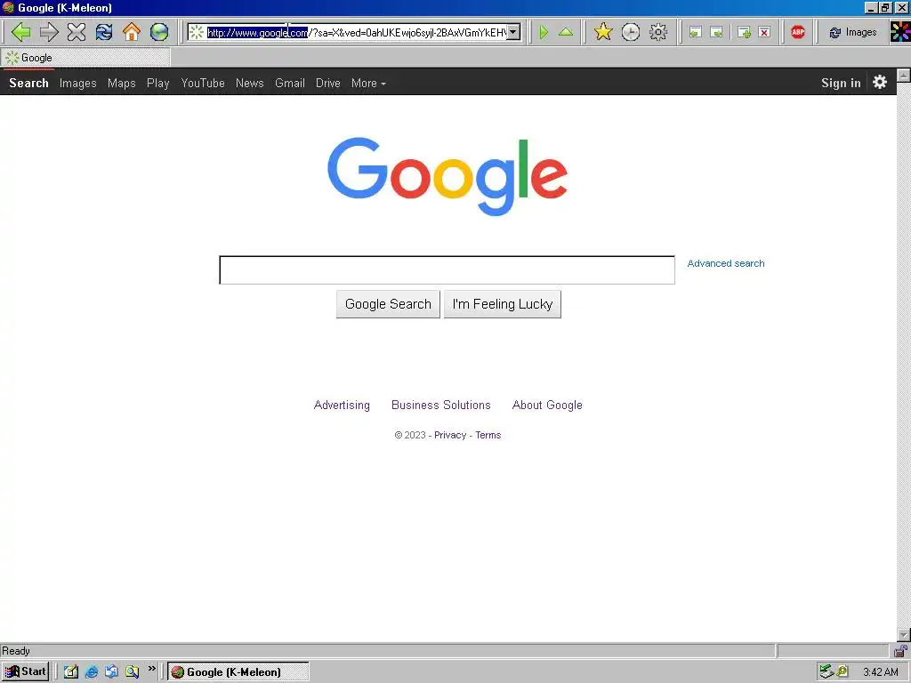This screenshot has width=911, height=683.
Task: Open the Windows Start menu
Action: pos(26,671)
